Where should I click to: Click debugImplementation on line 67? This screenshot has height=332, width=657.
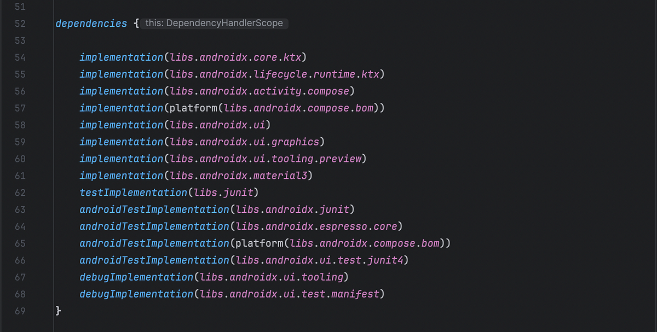click(136, 277)
